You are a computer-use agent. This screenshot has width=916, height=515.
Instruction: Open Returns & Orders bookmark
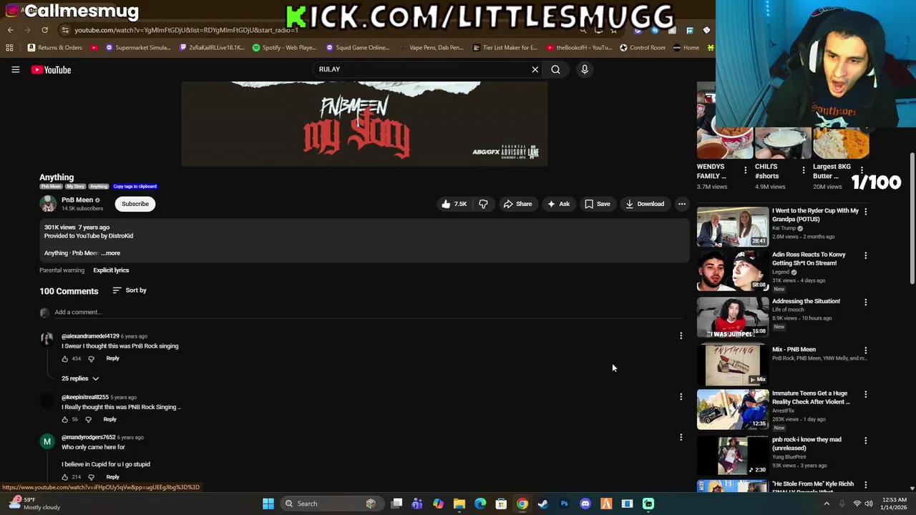pyautogui.click(x=55, y=48)
